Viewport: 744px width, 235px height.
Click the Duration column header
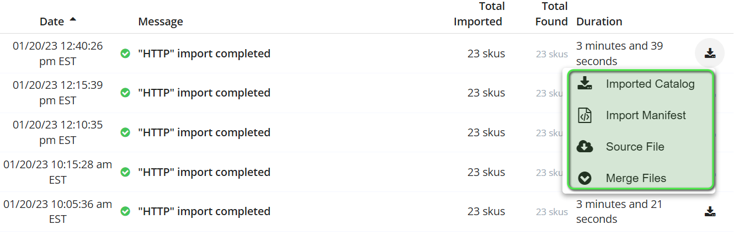599,22
